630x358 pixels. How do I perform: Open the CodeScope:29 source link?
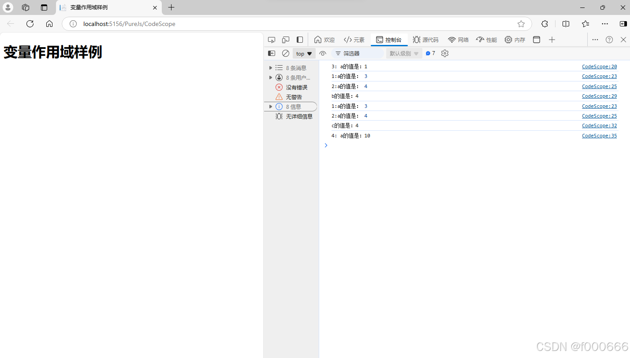click(599, 96)
